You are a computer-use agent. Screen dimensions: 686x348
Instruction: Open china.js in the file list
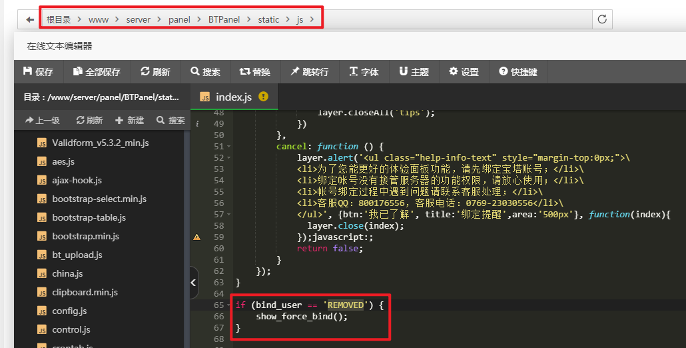tap(67, 273)
